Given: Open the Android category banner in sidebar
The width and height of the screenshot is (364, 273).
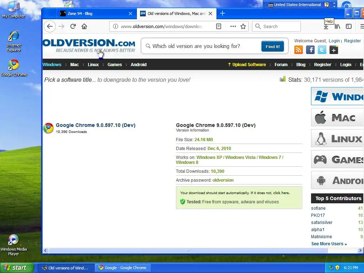Looking at the screenshot, I should [x=337, y=180].
